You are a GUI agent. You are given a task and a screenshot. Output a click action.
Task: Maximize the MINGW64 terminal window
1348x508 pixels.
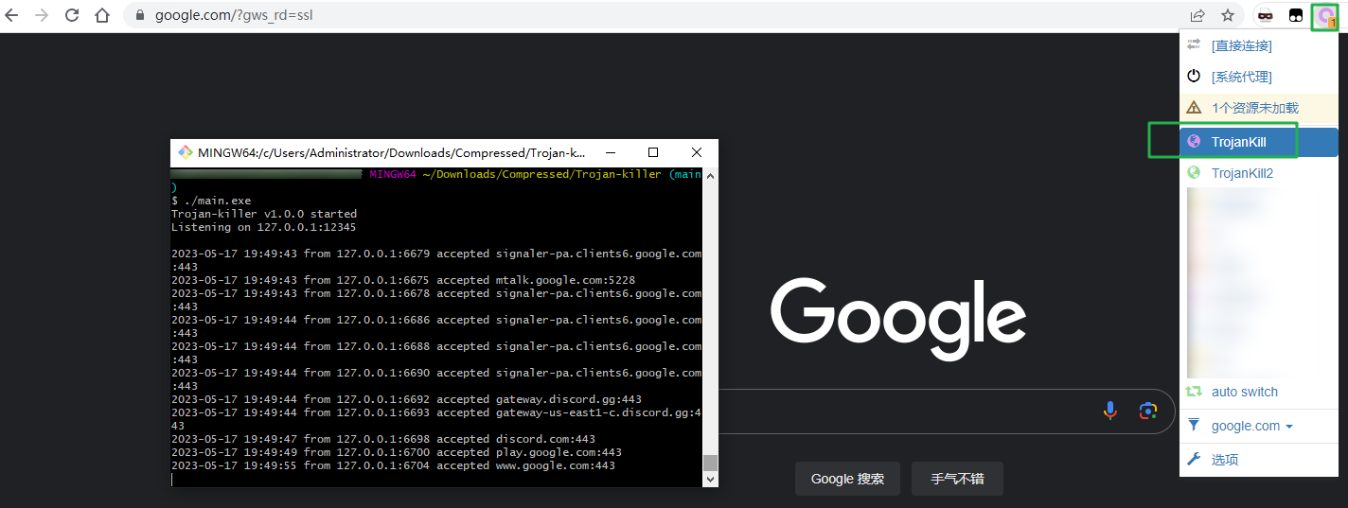click(x=652, y=152)
